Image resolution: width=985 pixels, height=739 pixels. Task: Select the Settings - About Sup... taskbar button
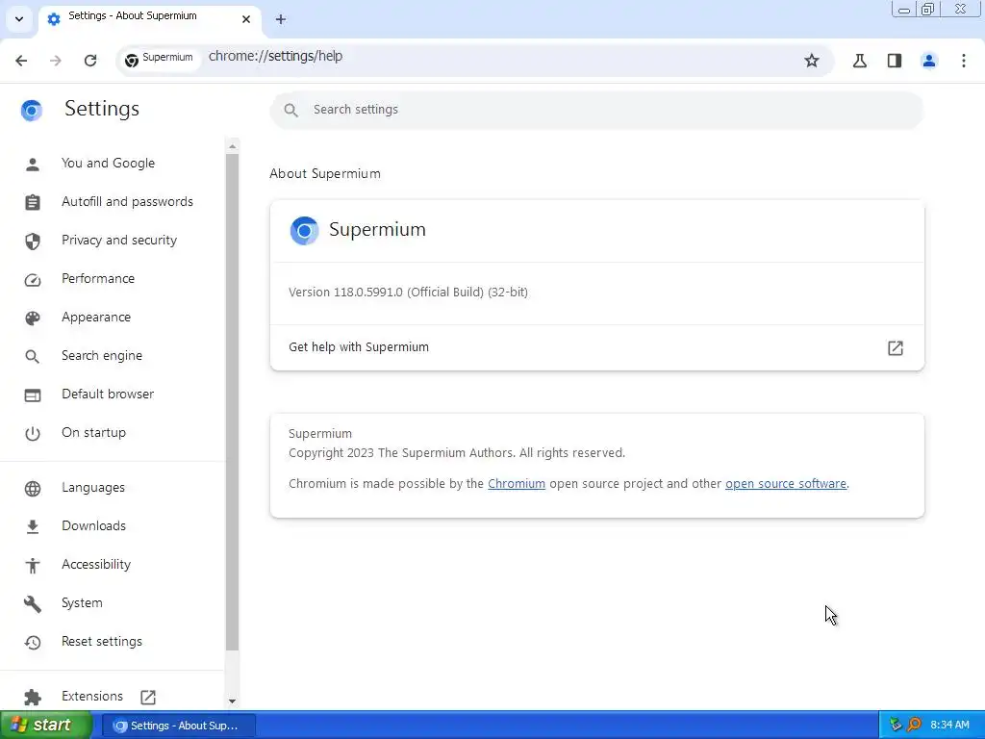(178, 726)
